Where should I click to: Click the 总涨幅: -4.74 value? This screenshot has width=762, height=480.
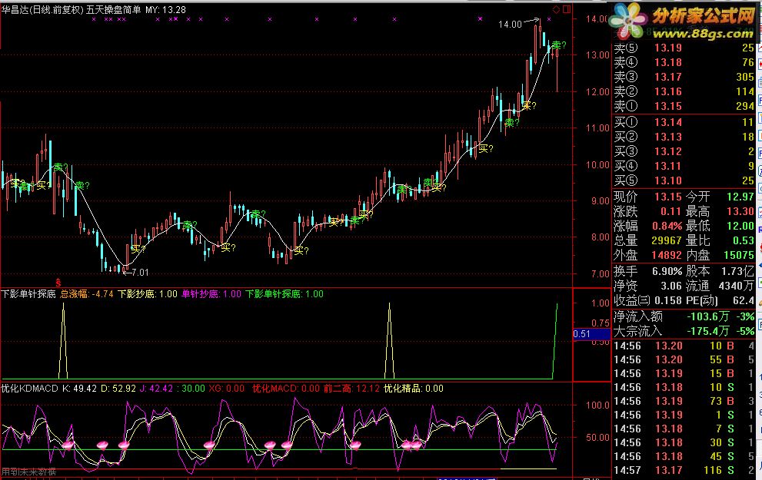coord(87,294)
